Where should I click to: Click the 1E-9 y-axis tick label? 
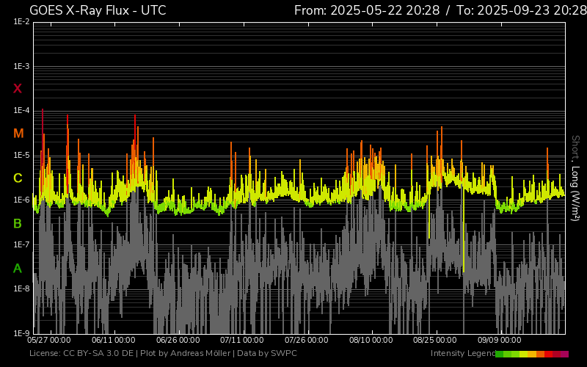[x=21, y=333]
